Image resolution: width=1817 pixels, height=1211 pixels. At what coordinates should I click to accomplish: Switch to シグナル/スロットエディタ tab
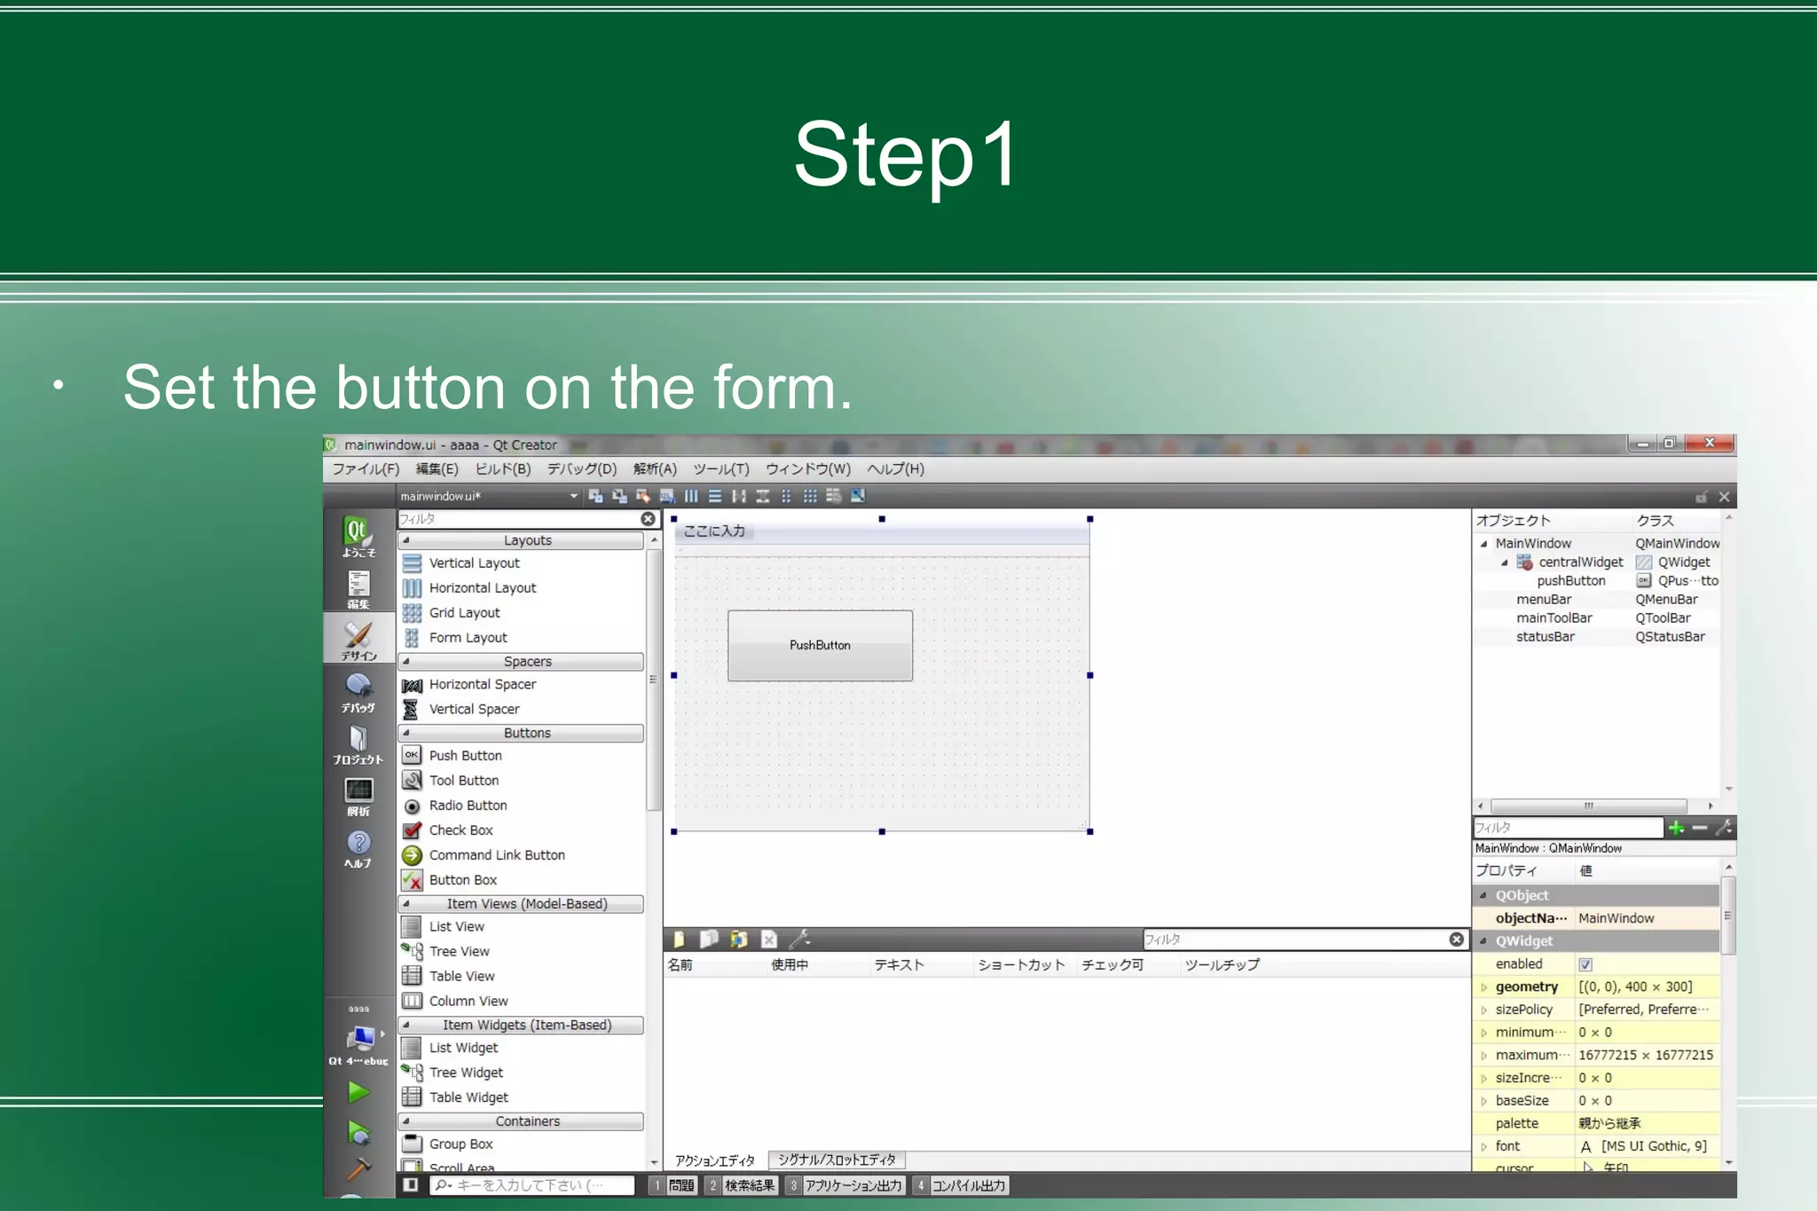point(837,1160)
